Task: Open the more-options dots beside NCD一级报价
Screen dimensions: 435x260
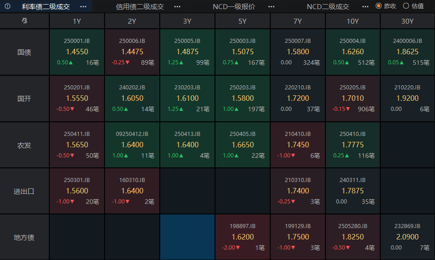Action: (x=271, y=6)
